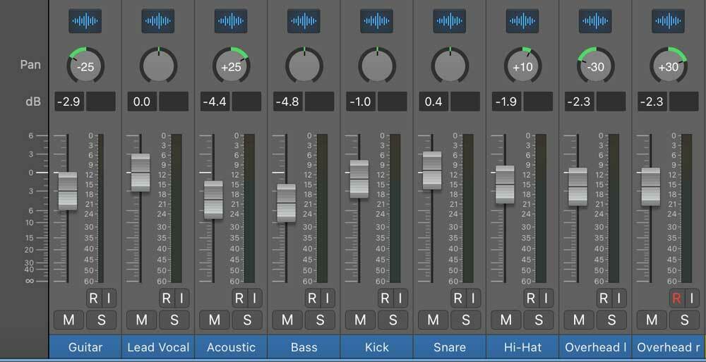
Task: Disable record on Overhead r channel
Action: (676, 298)
